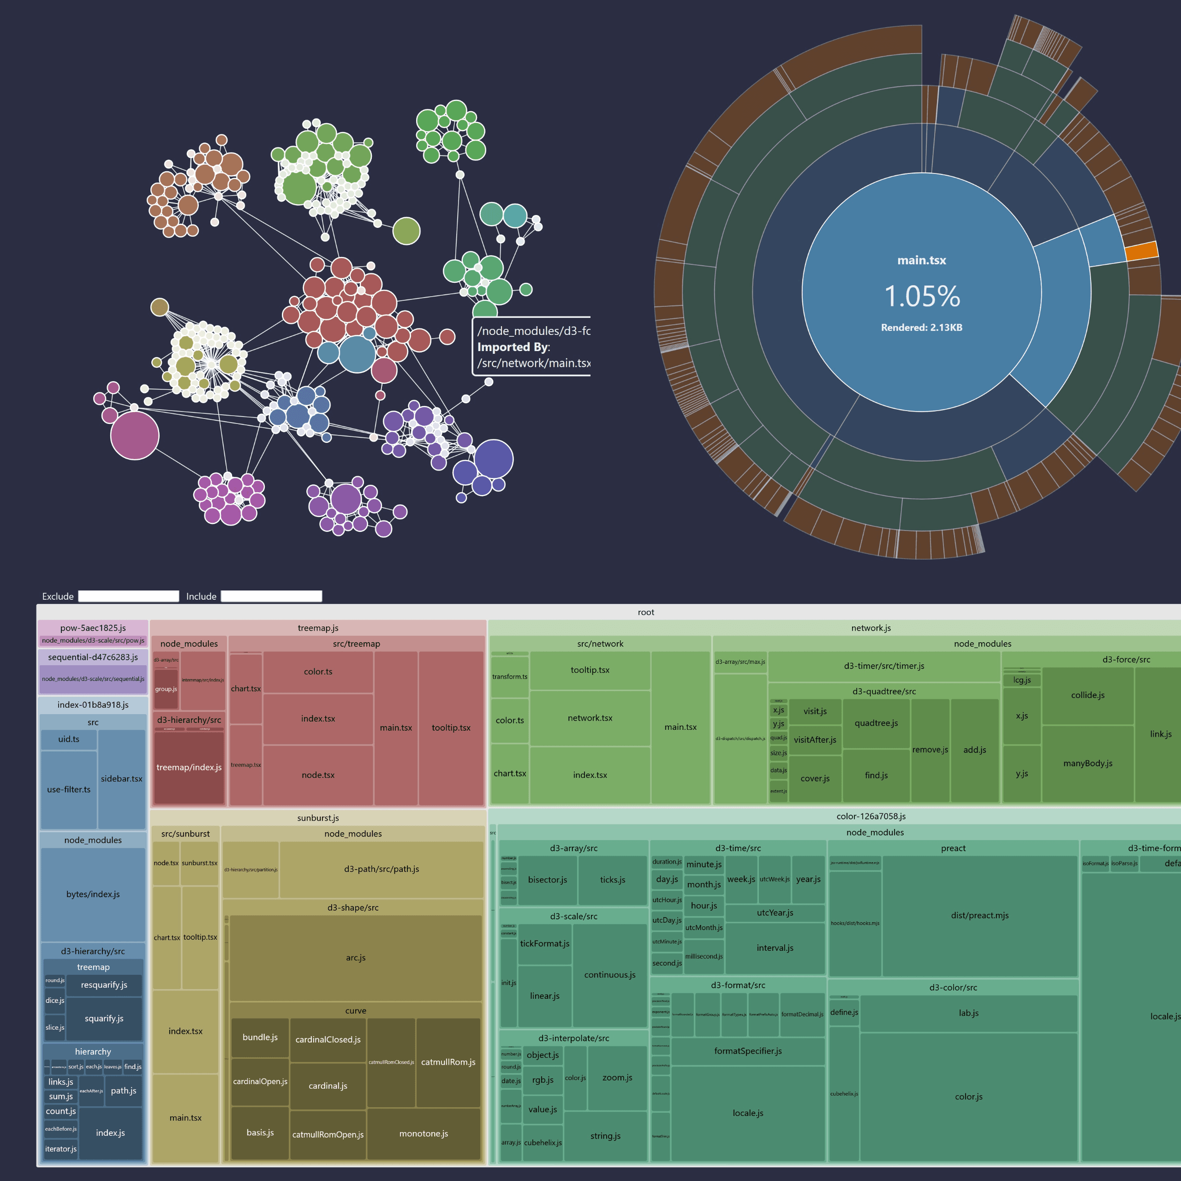Select the treemap.js group header
This screenshot has height=1181, width=1181.
318,628
